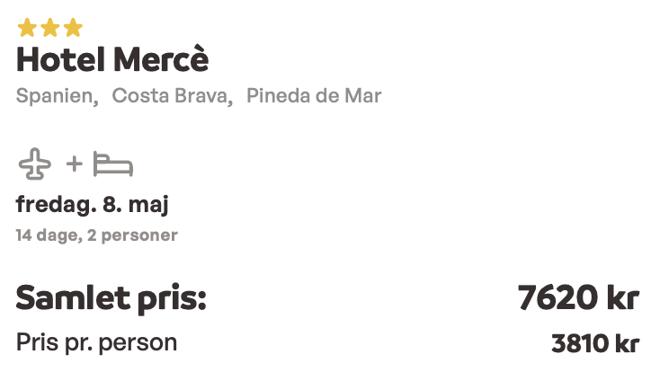The width and height of the screenshot is (660, 372).
Task: Click the plus sign between flight and bed
Action: (74, 164)
